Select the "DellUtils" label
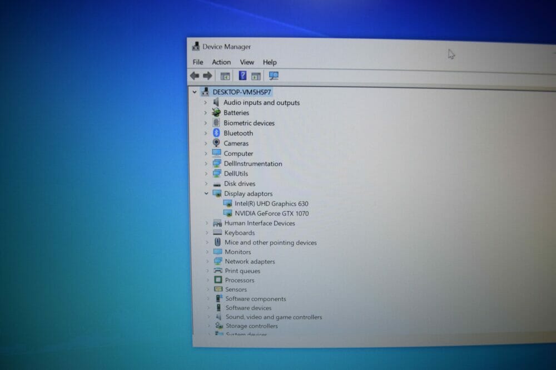This screenshot has width=556, height=370. click(236, 173)
